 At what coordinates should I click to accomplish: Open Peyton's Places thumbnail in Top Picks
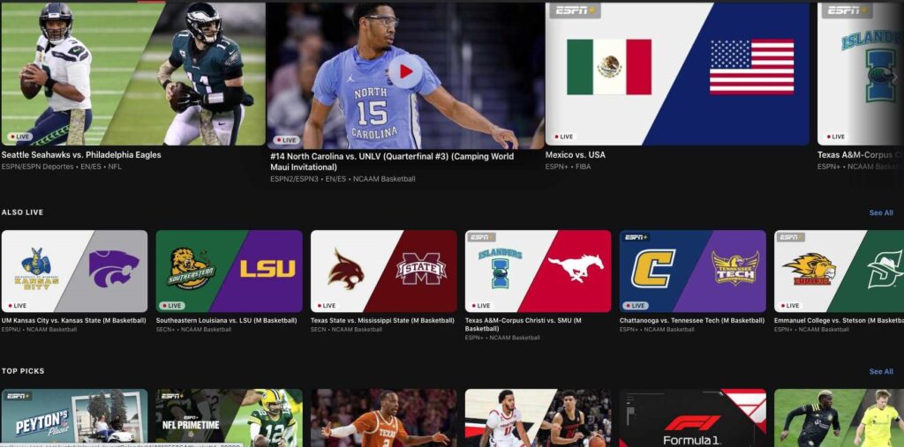74,418
